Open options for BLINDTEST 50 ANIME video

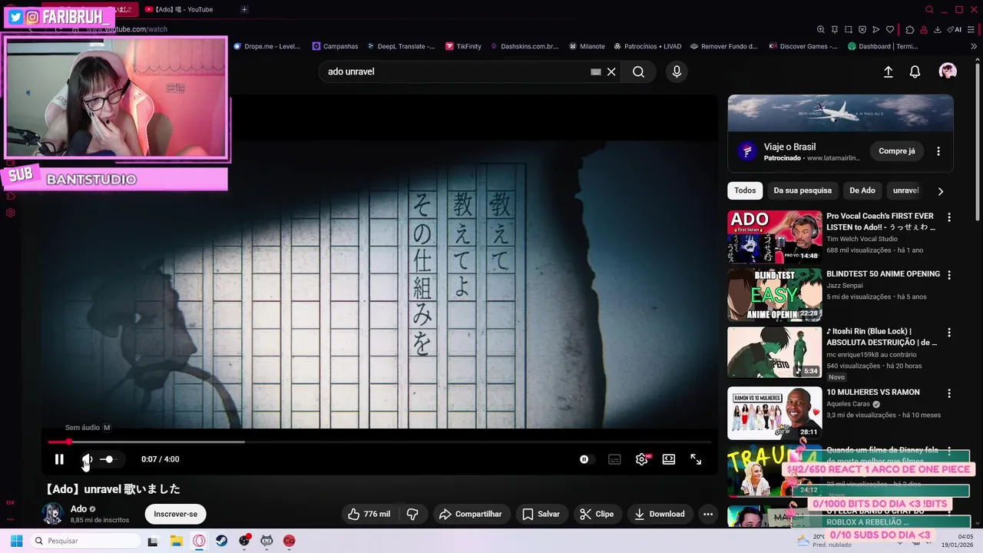click(x=949, y=275)
